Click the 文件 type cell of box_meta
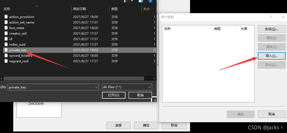Image resolution: width=287 pixels, height=133 pixels. (114, 28)
